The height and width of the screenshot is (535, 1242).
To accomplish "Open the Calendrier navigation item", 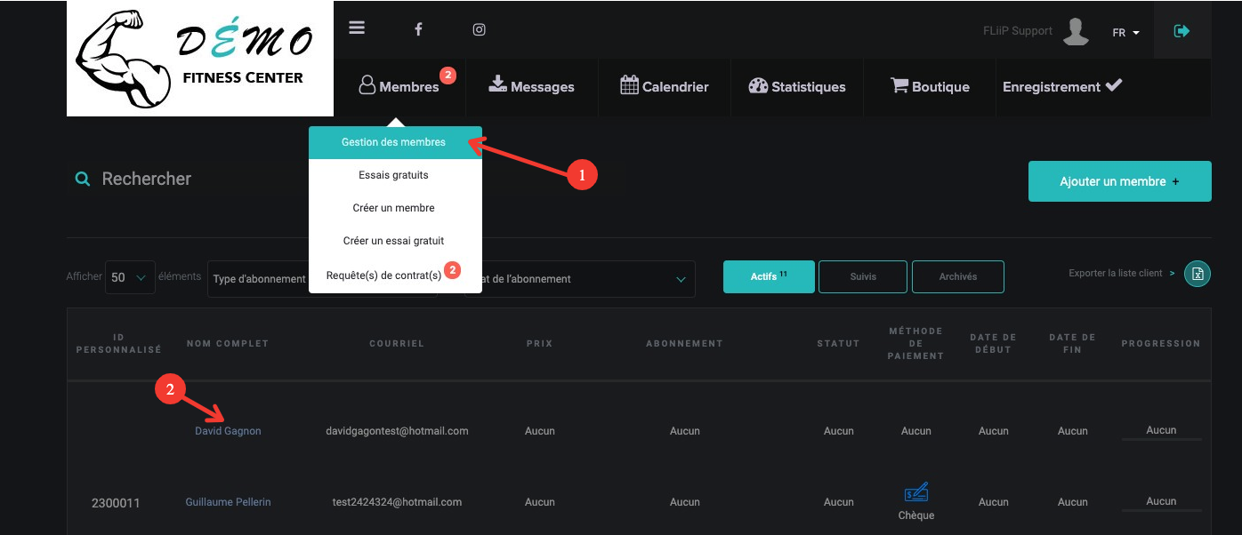I will tap(665, 87).
